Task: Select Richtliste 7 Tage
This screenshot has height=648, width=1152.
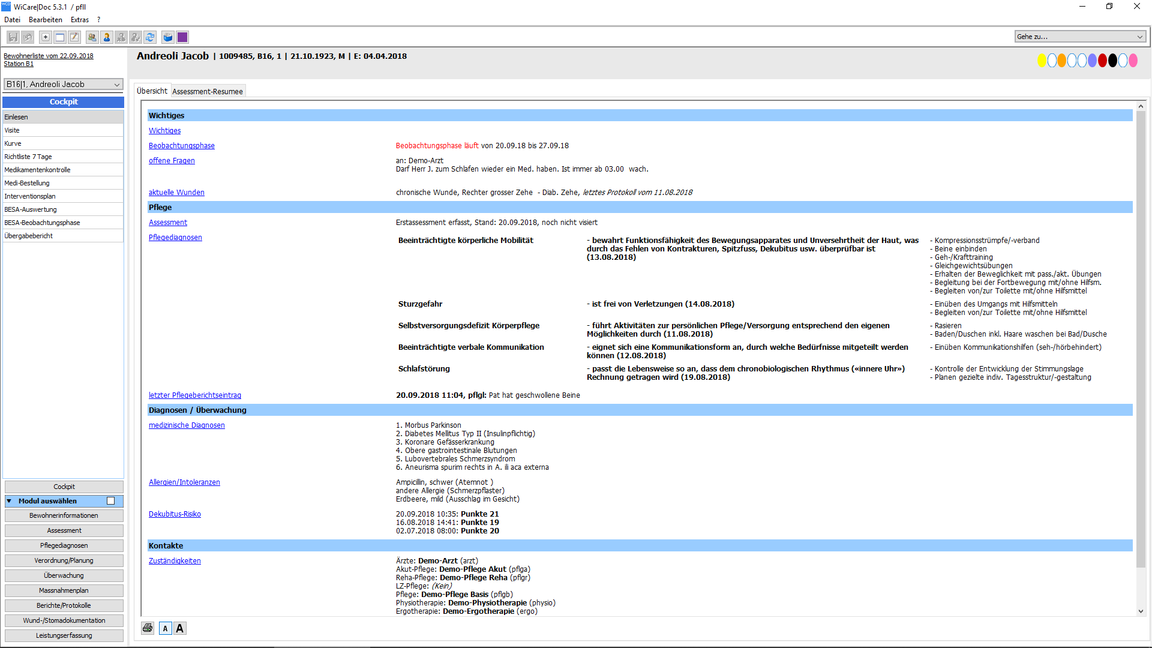Action: pyautogui.click(x=63, y=157)
